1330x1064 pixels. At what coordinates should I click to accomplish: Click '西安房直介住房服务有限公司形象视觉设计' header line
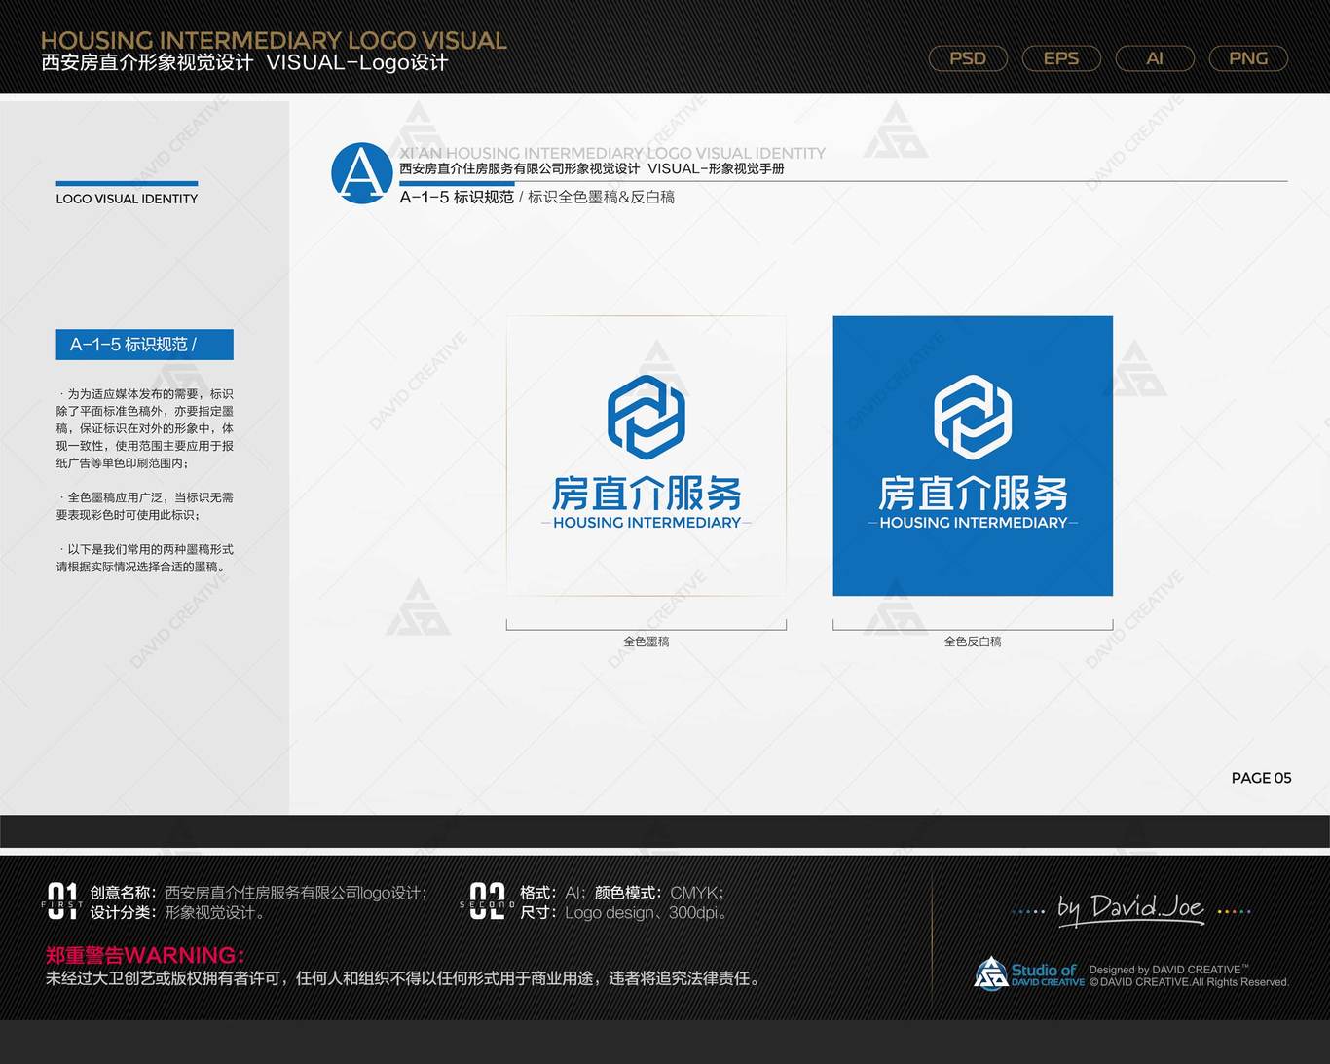click(592, 168)
